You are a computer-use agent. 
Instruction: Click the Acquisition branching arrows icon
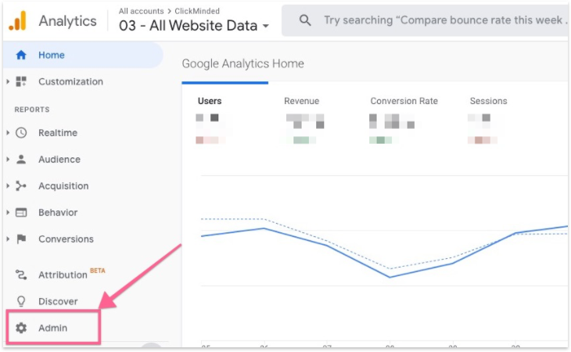pyautogui.click(x=21, y=186)
